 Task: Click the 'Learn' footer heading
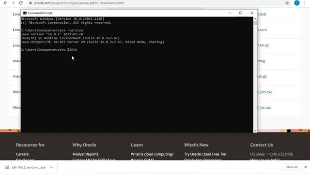point(137,145)
